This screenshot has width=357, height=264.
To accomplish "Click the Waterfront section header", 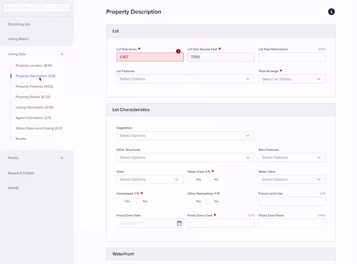I will (x=221, y=254).
